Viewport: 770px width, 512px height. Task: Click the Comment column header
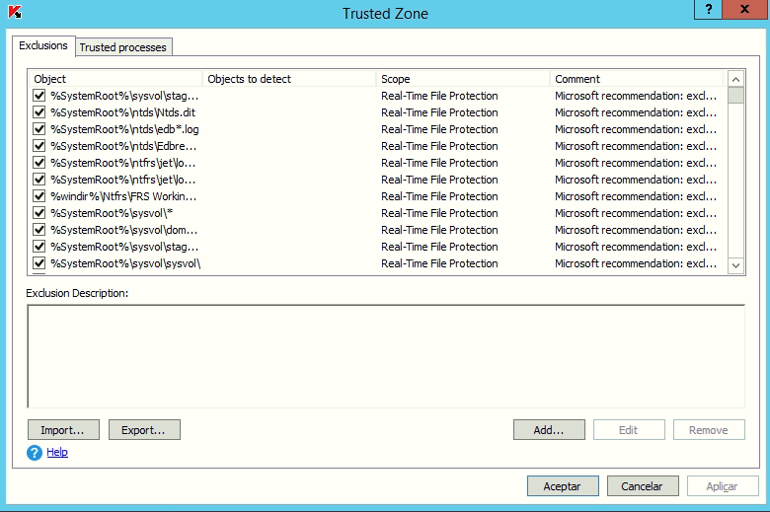pyautogui.click(x=637, y=79)
